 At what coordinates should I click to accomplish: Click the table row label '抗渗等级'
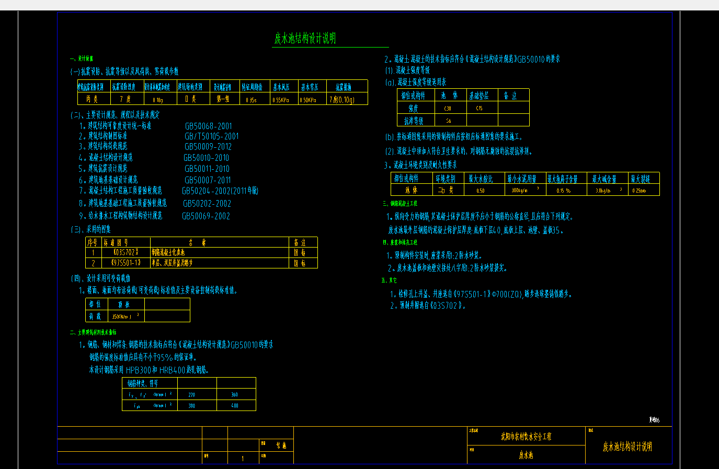tap(414, 121)
